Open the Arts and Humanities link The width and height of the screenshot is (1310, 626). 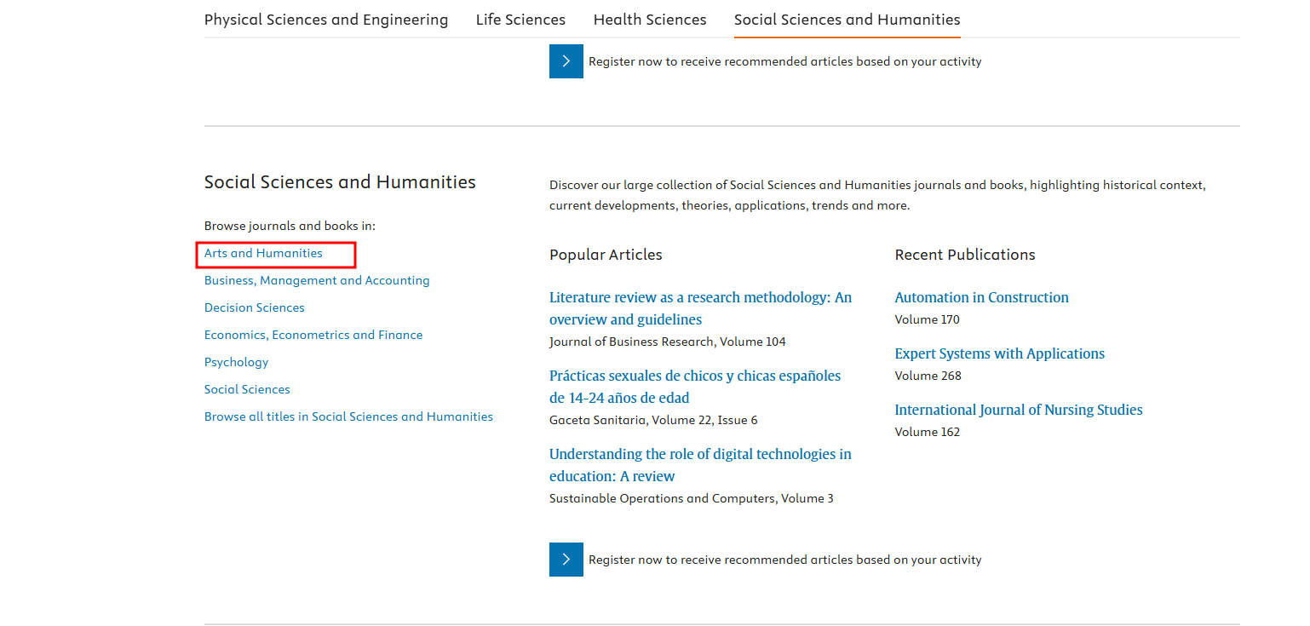[x=263, y=253]
